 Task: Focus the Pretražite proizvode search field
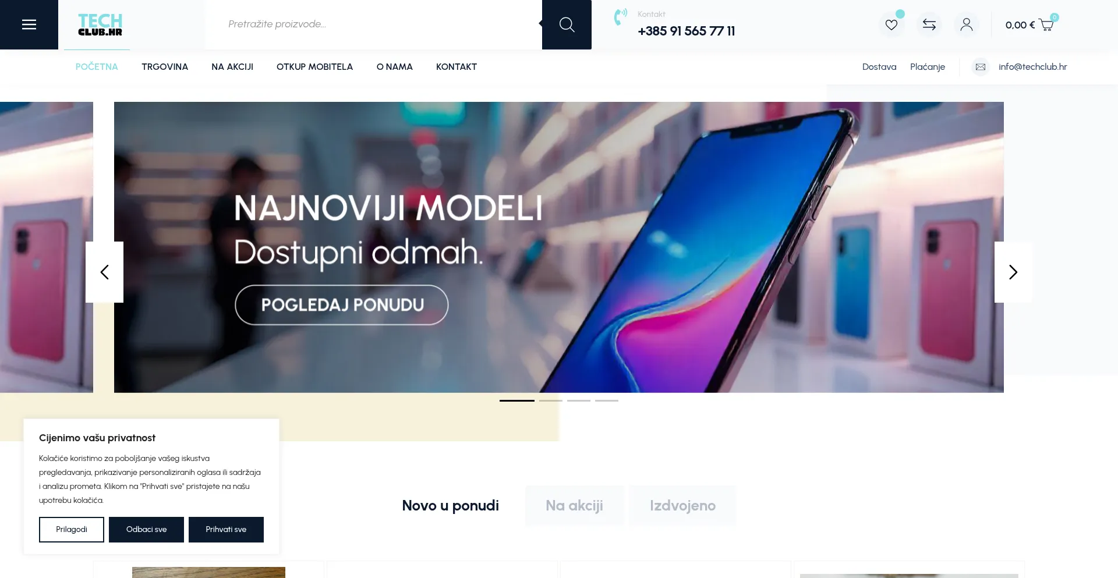(x=373, y=24)
